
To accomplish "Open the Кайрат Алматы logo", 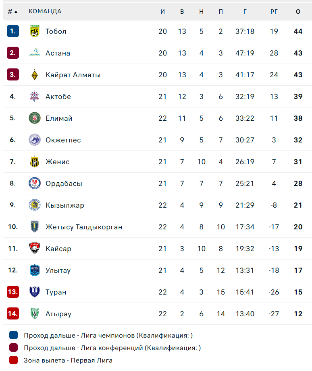I will tap(35, 74).
